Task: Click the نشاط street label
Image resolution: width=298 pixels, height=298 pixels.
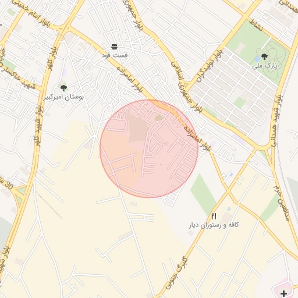Action: (x=256, y=25)
